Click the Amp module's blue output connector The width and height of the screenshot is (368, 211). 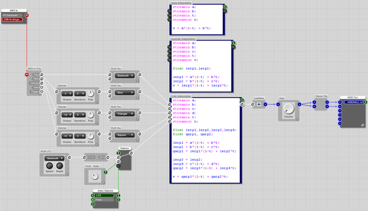coord(299,104)
